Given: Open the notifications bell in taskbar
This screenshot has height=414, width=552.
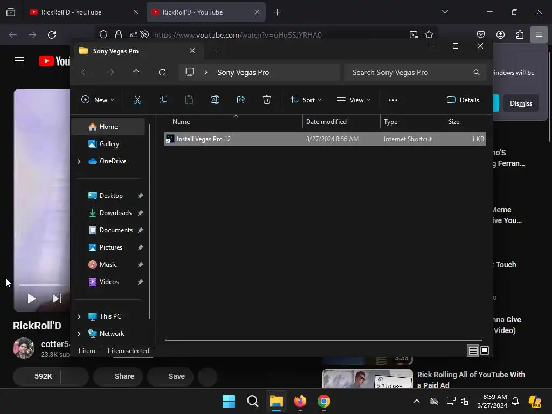Looking at the screenshot, I should tap(515, 401).
